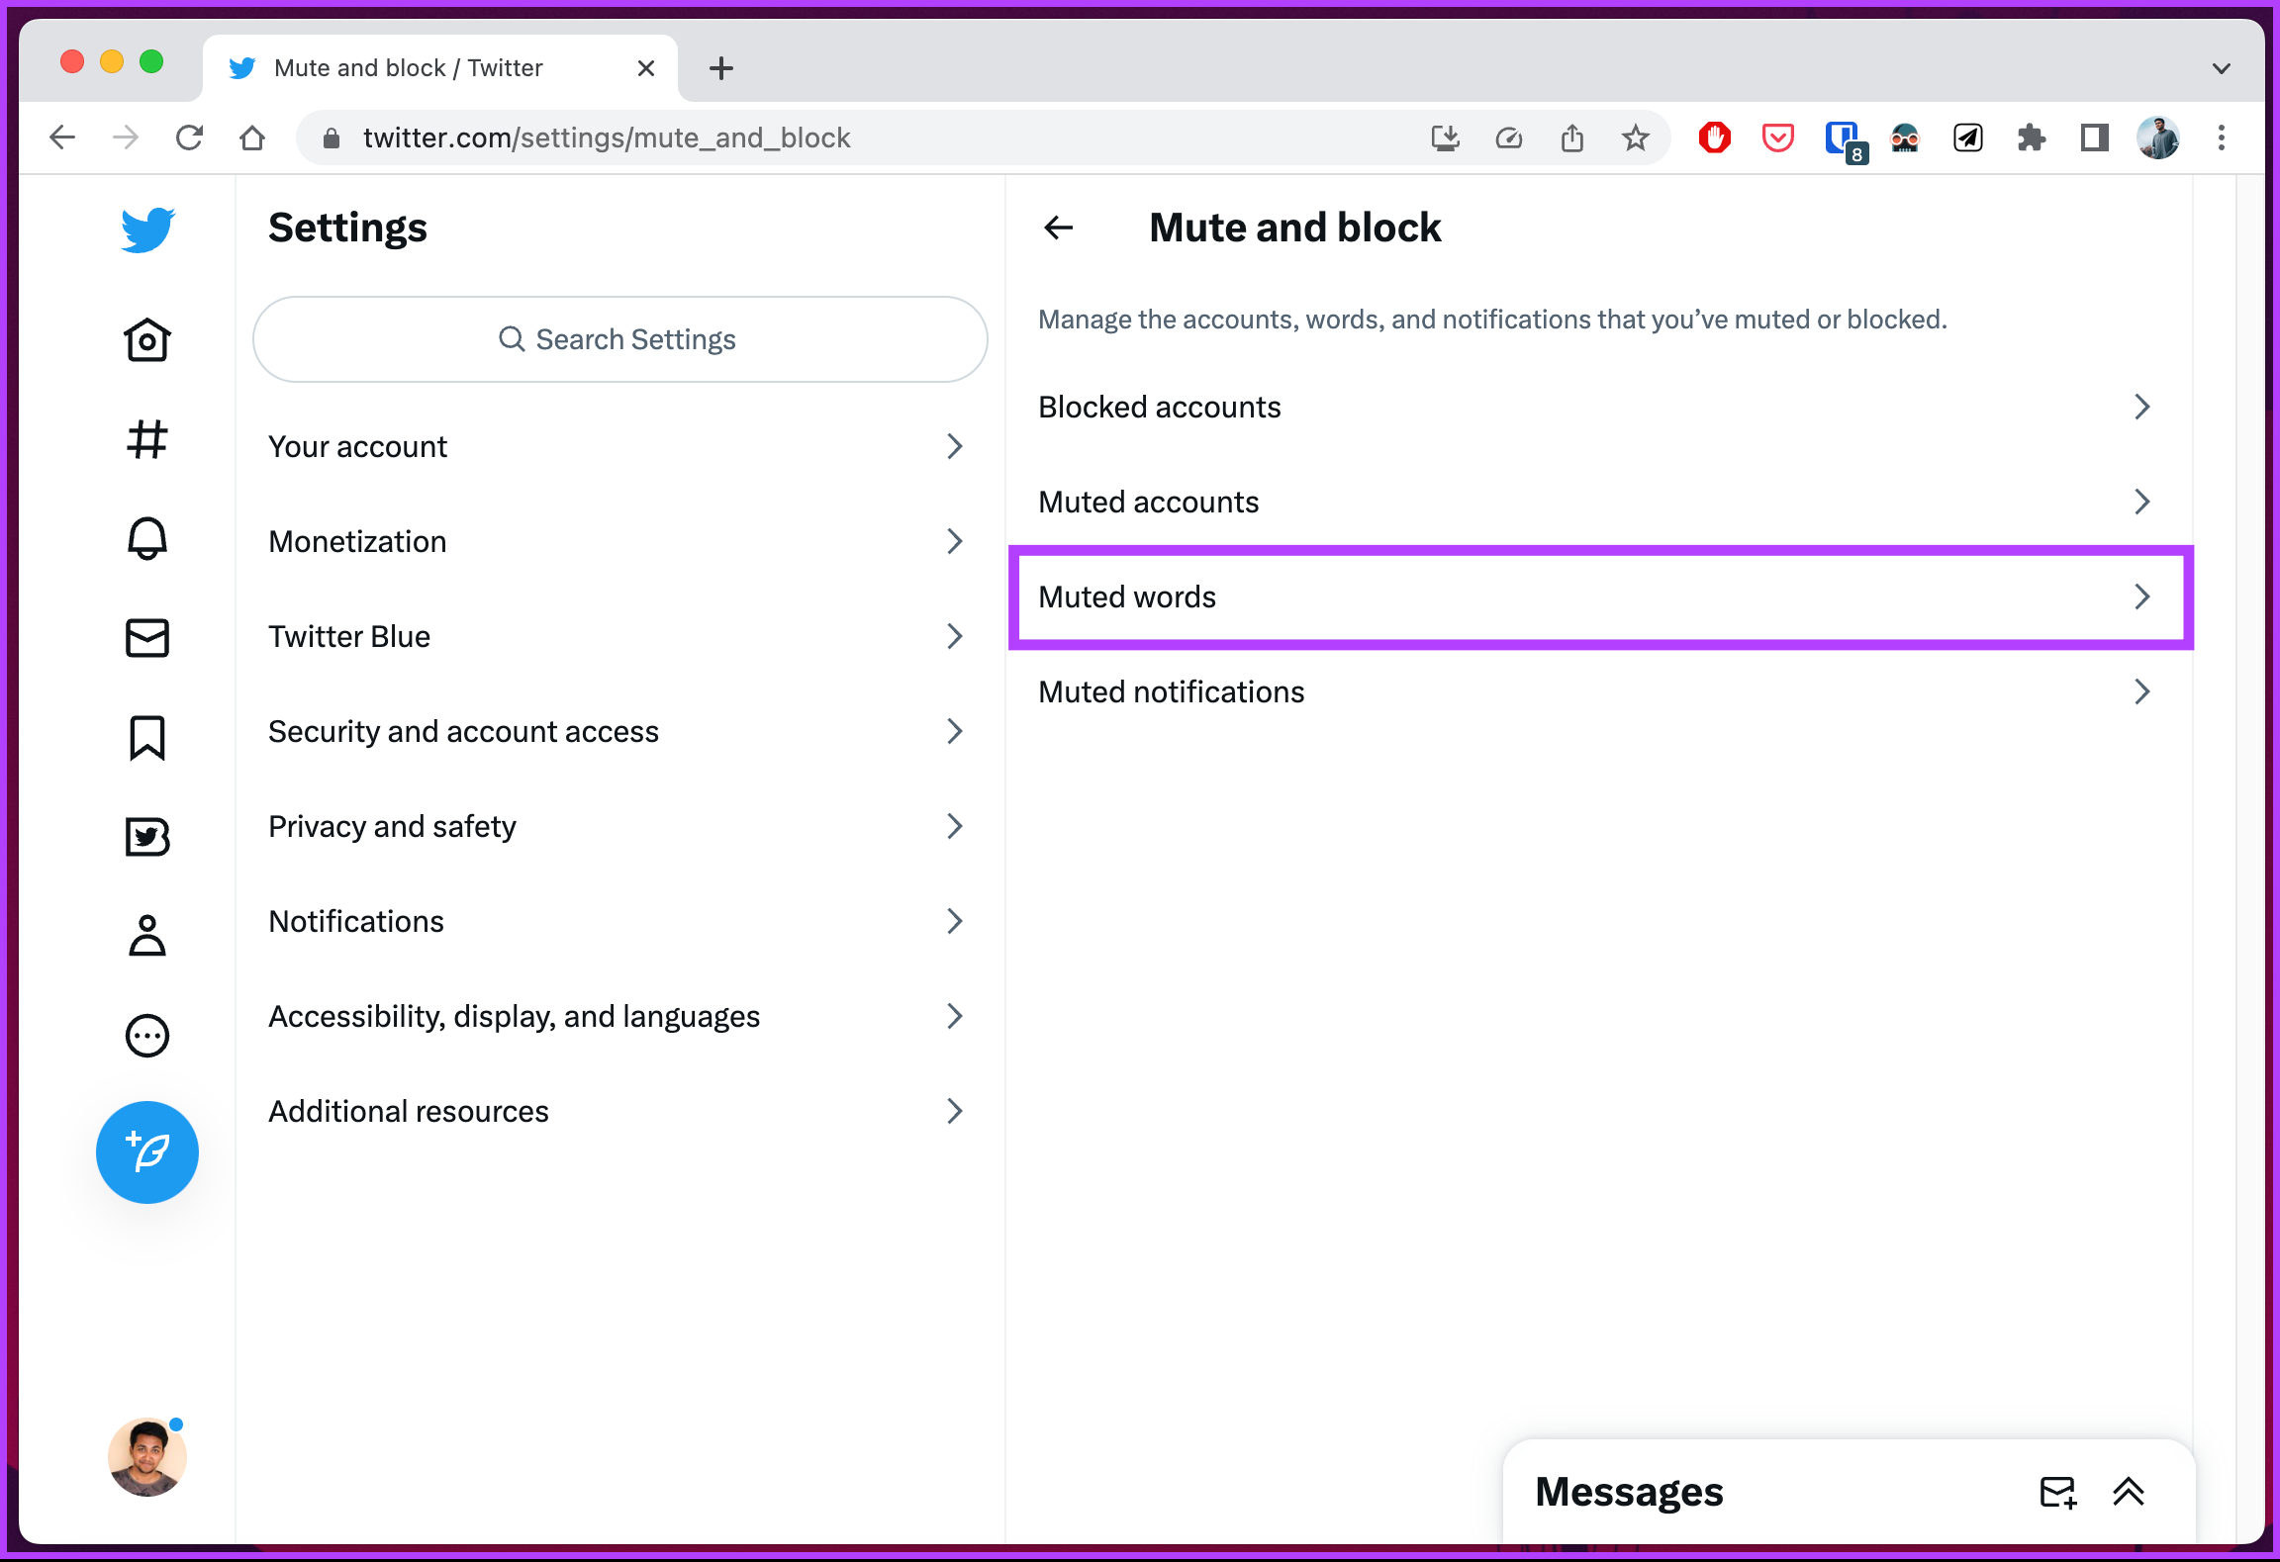This screenshot has height=1562, width=2280.
Task: Open Bookmarks icon in sidebar
Action: 147,738
